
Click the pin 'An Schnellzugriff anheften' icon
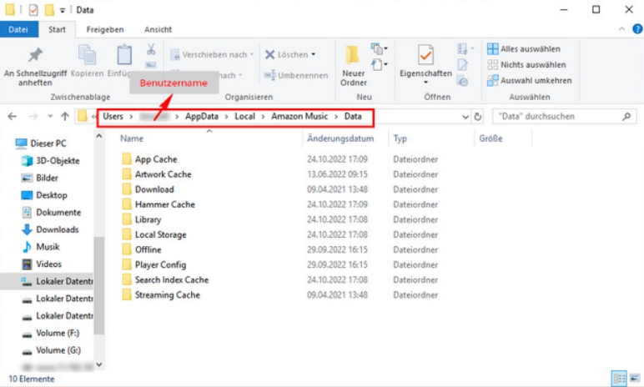point(35,56)
